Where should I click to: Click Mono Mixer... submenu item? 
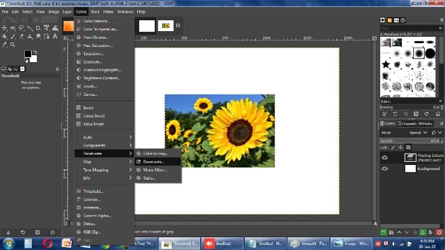(x=158, y=170)
